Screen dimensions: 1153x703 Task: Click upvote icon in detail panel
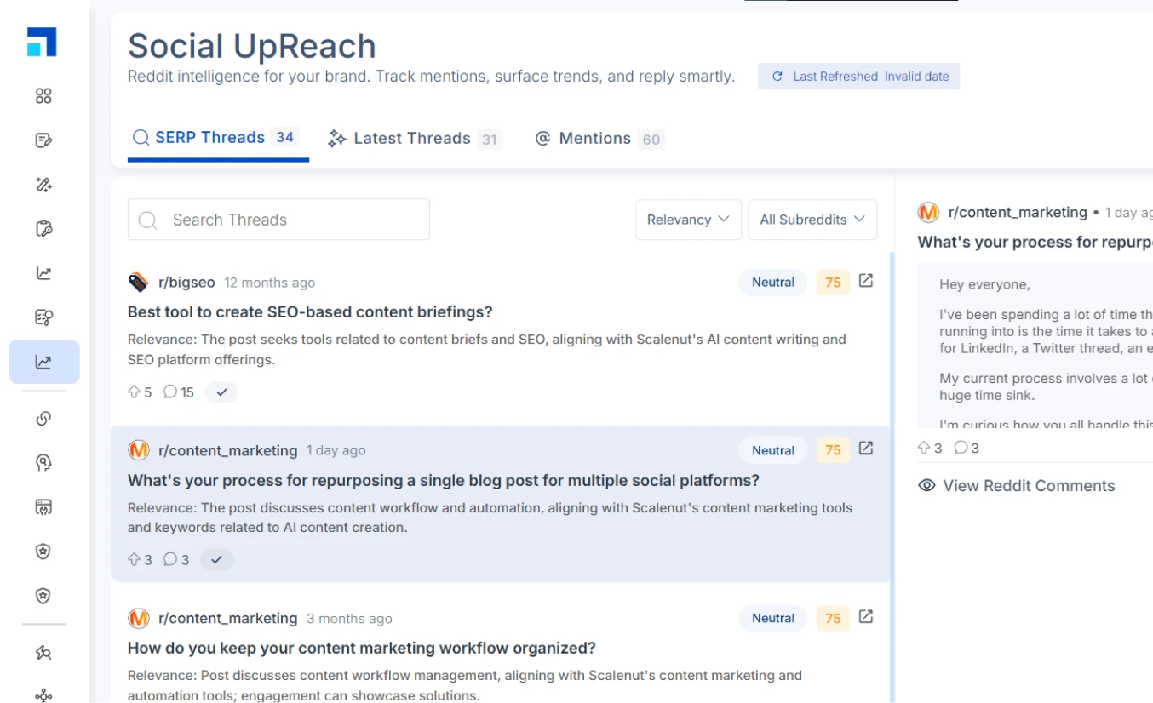pos(924,448)
